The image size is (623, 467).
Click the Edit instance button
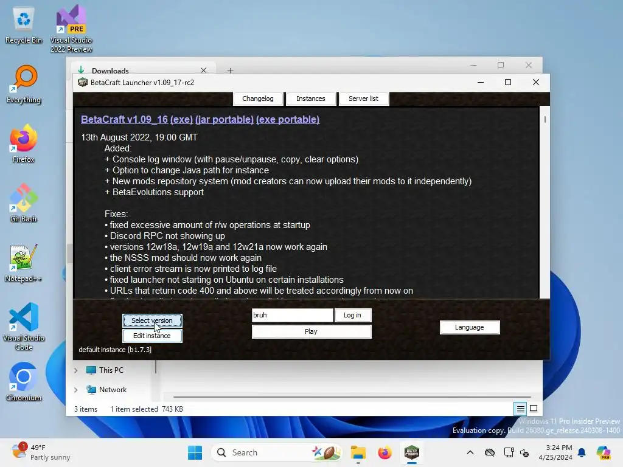[x=152, y=336]
